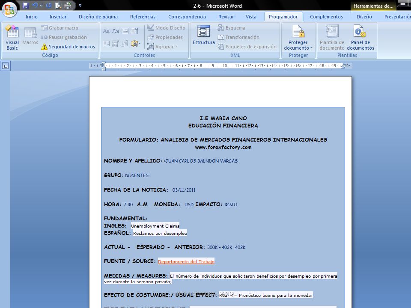
Task: Open the Revisar tab
Action: pos(226,17)
